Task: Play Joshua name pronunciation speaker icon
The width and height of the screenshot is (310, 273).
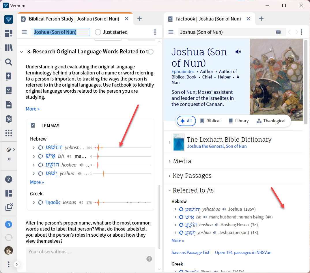Action: 238,52
